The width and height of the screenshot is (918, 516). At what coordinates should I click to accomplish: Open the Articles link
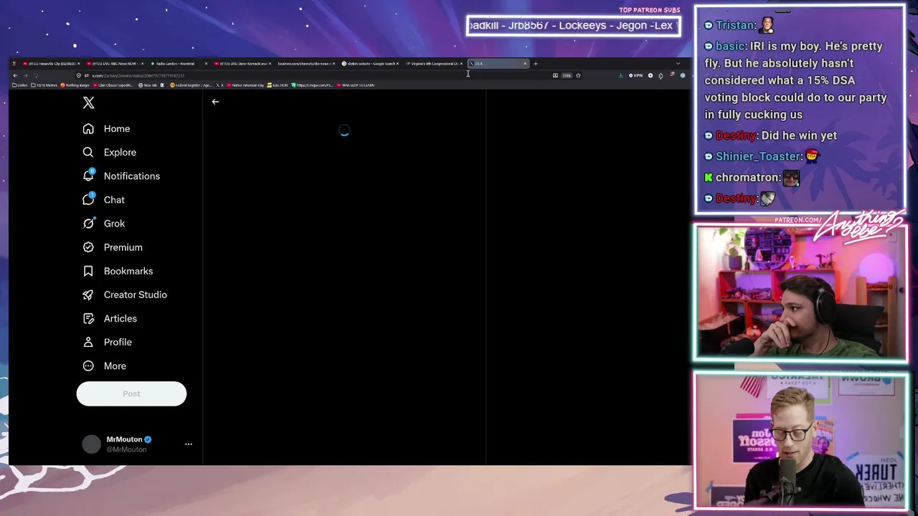[x=120, y=318]
